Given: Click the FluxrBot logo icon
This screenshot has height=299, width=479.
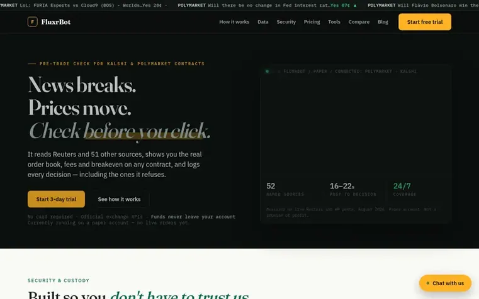Looking at the screenshot, I should pyautogui.click(x=32, y=21).
